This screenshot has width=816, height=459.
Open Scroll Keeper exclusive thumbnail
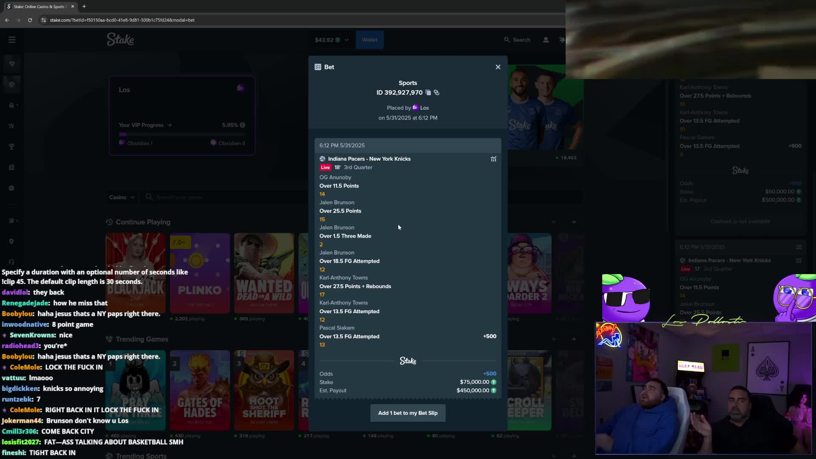click(x=530, y=390)
